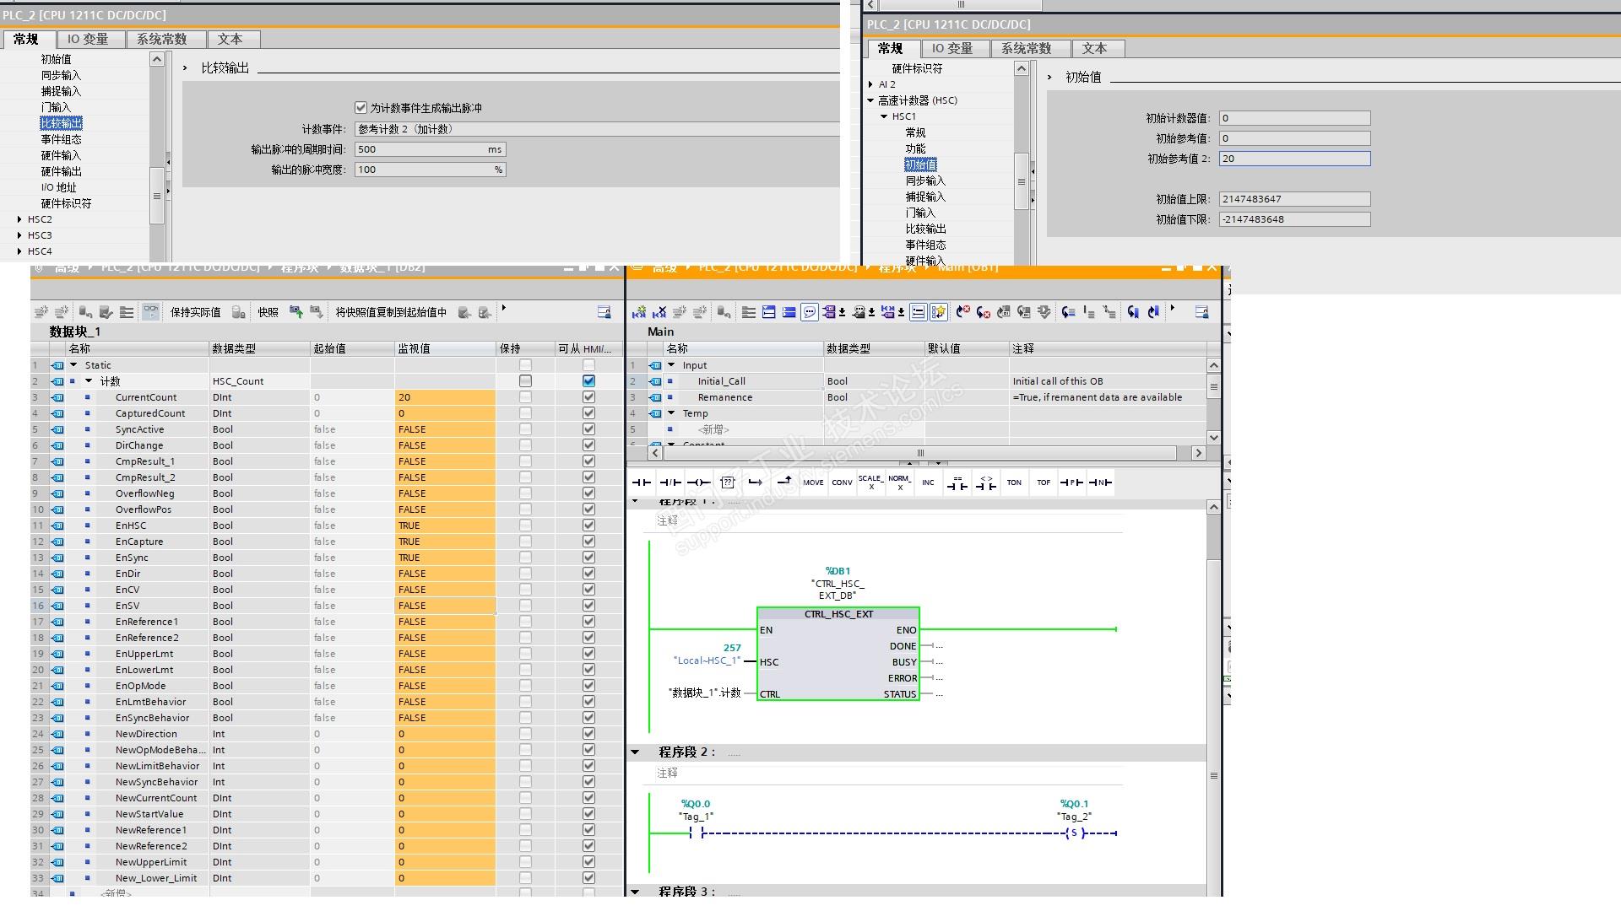1621x911 pixels.
Task: Insert an empty box instruction
Action: click(728, 482)
